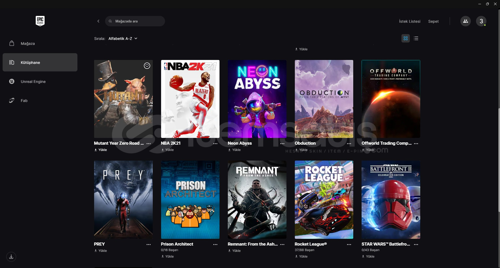Open downloads via bottom-left download icon
This screenshot has width=500, height=268.
(x=11, y=257)
